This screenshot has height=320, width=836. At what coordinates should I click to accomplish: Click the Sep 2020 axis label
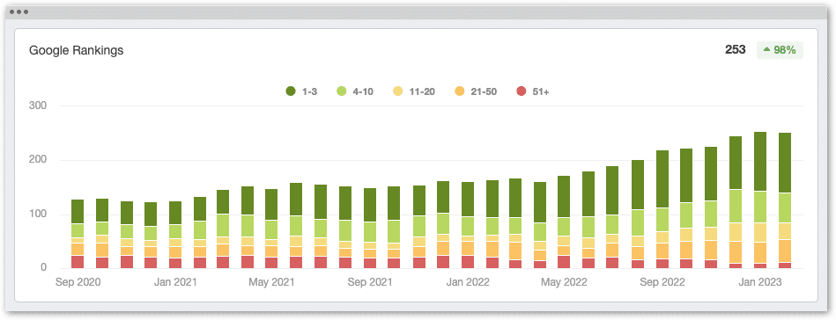pyautogui.click(x=78, y=282)
